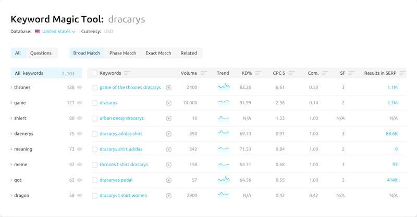The width and height of the screenshot is (417, 217).
Task: Toggle eye icon for 'game' group
Action: [79, 103]
